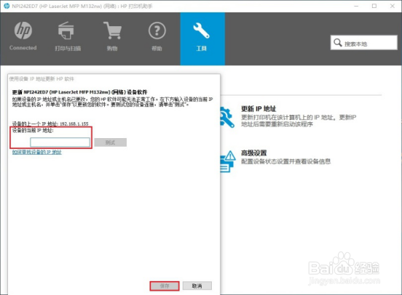Minimize the HP printer assistant window
This screenshot has height=295, width=402.
pyautogui.click(x=356, y=6)
